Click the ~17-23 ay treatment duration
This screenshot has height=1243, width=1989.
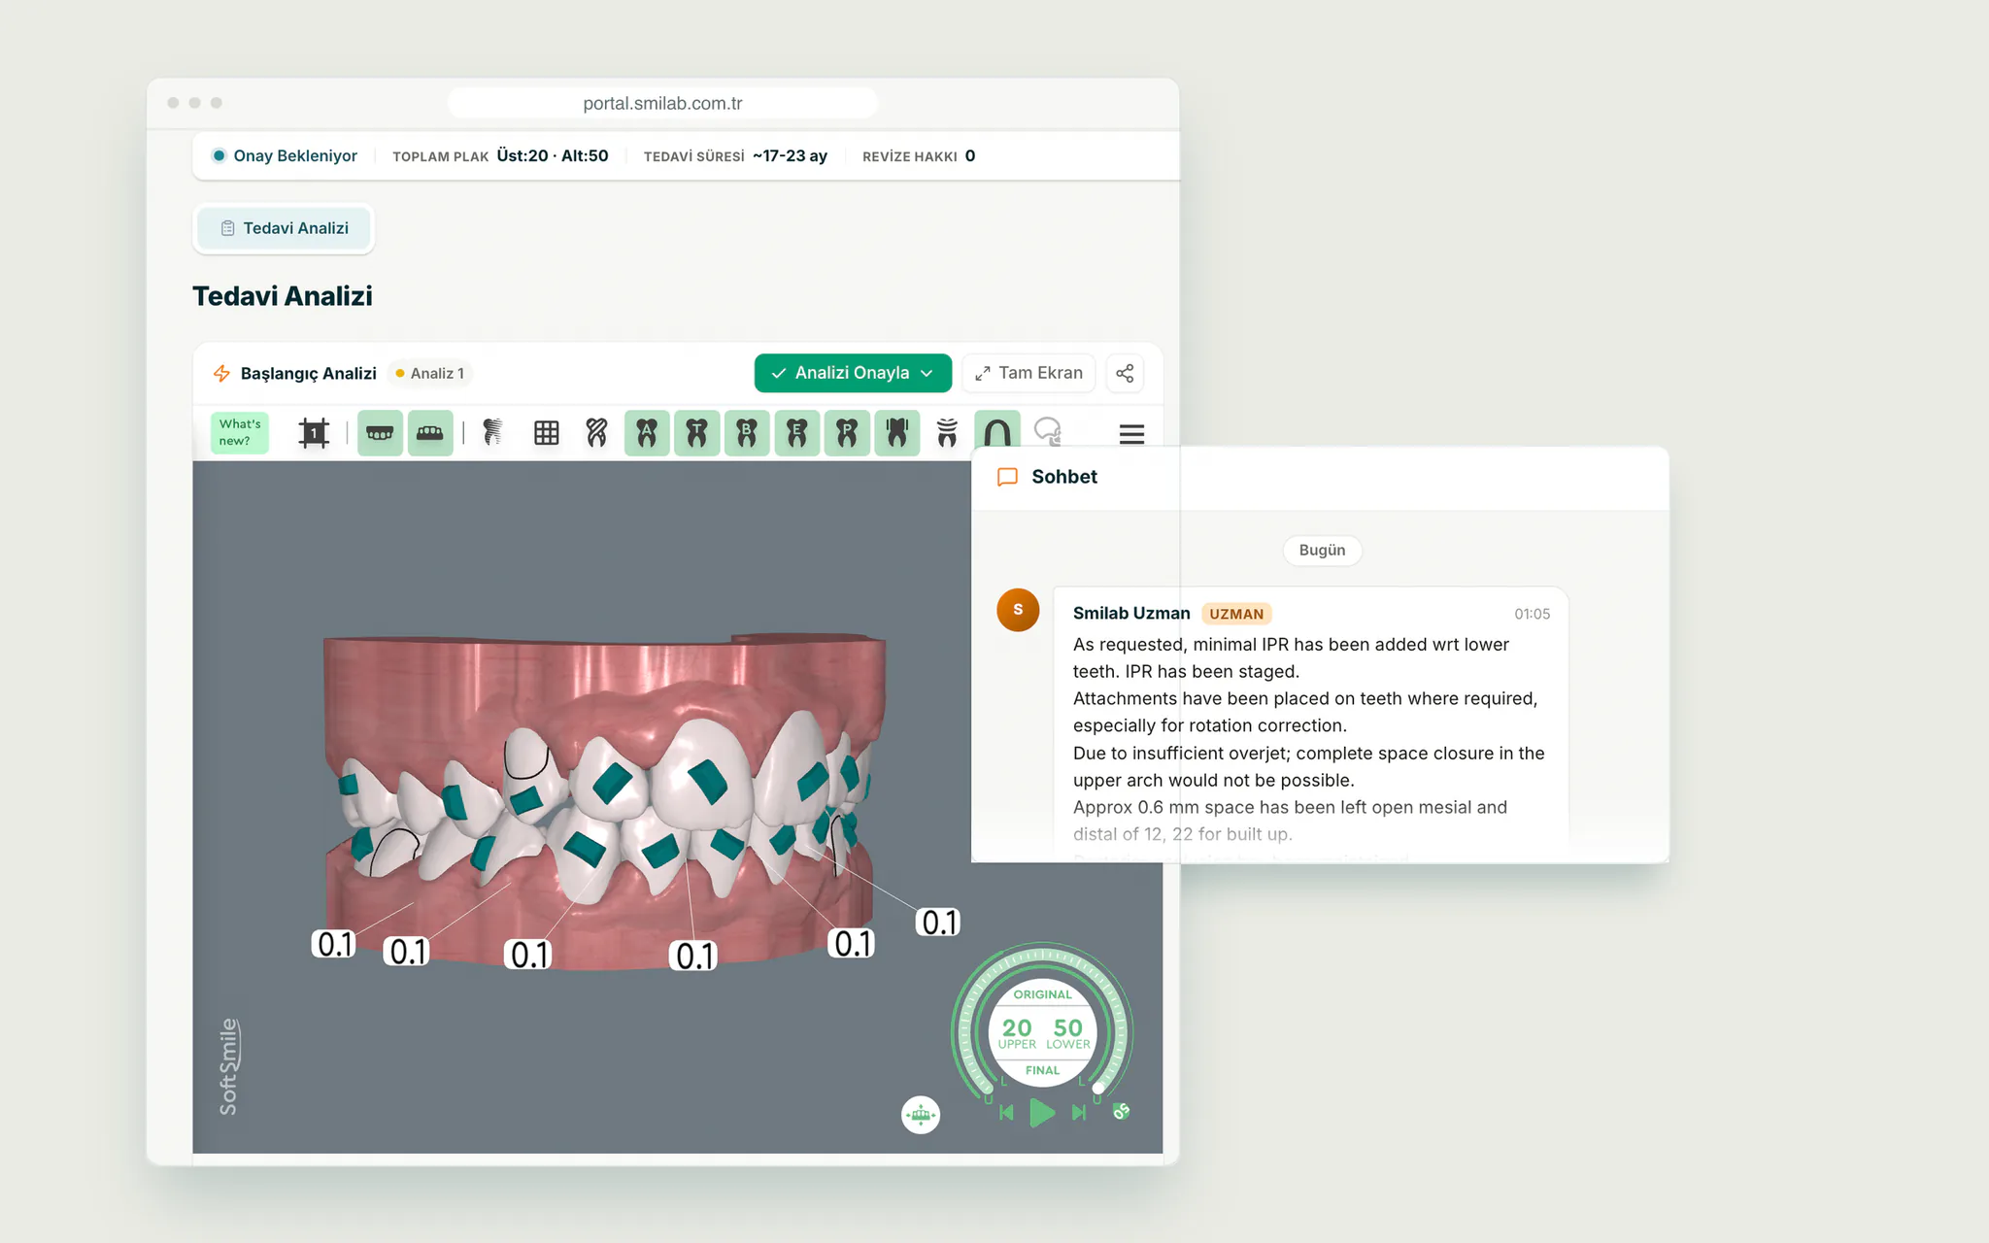(x=790, y=156)
